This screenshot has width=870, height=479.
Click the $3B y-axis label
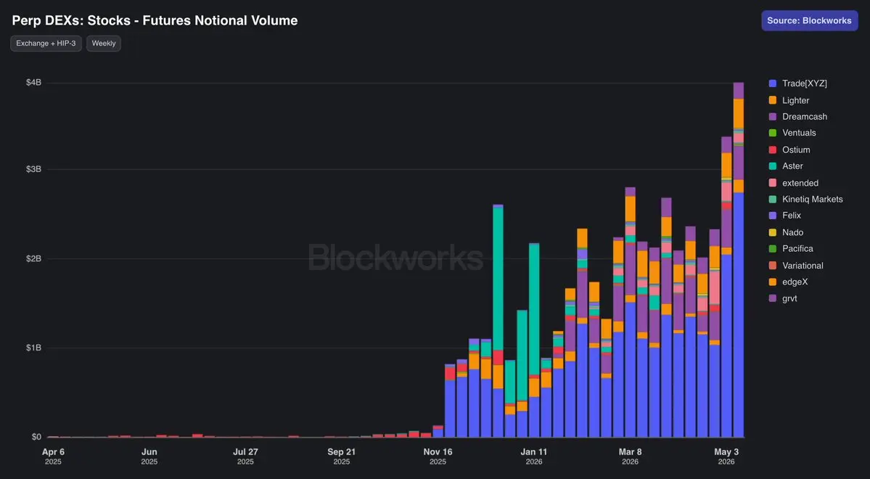coord(33,168)
